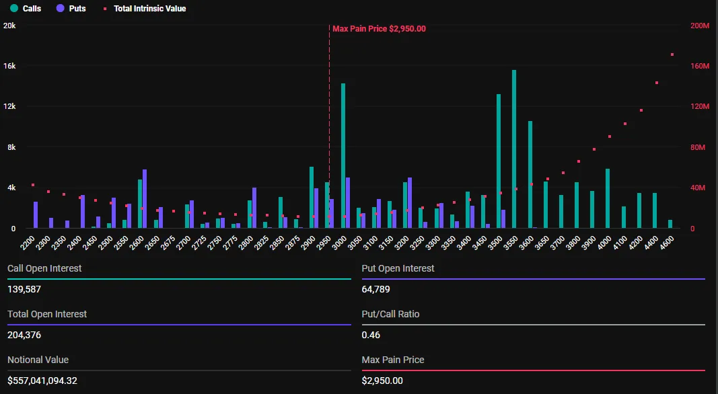Screen dimensions: 718x394
Task: Click the teal Calls legend dot icon
Action: coord(15,9)
